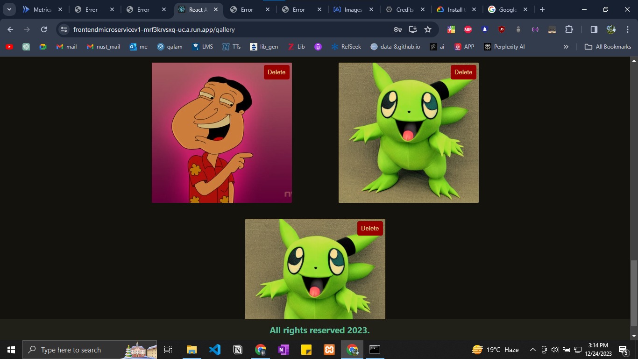Click the install app icon in address bar
The image size is (638, 359).
pos(413,29)
